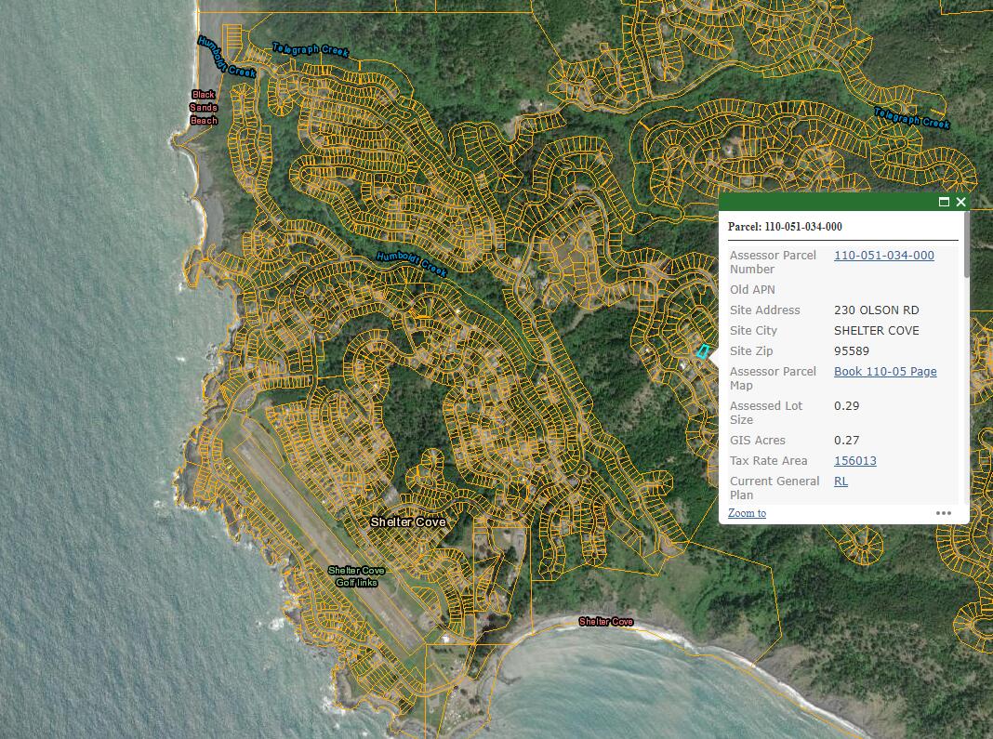Click the popup title Parcel: 110-051-034-000
Viewport: 993px width, 739px height.
pos(785,227)
